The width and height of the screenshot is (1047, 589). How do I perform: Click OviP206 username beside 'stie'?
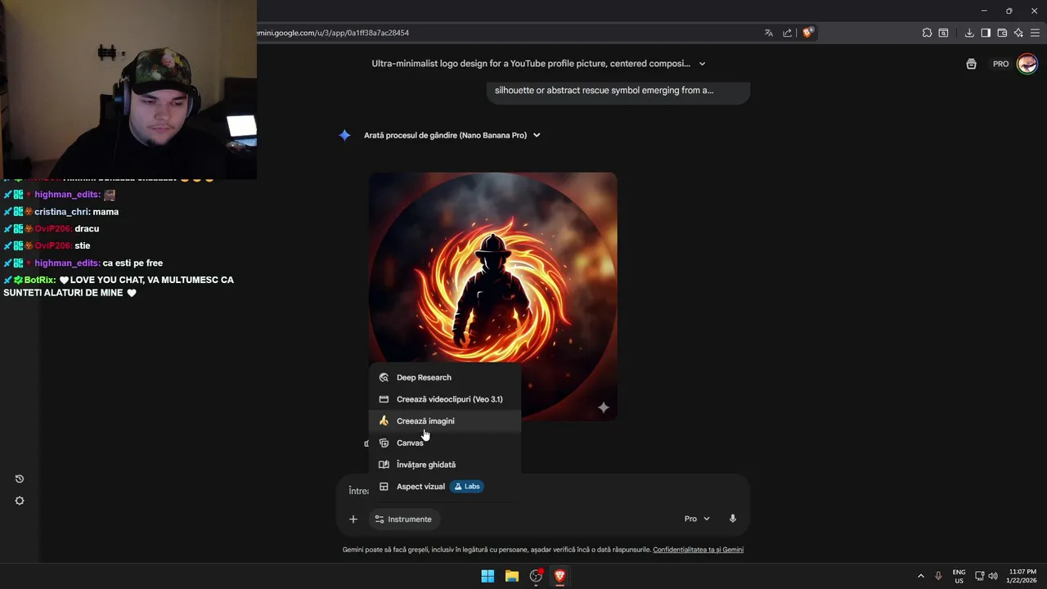pos(53,245)
